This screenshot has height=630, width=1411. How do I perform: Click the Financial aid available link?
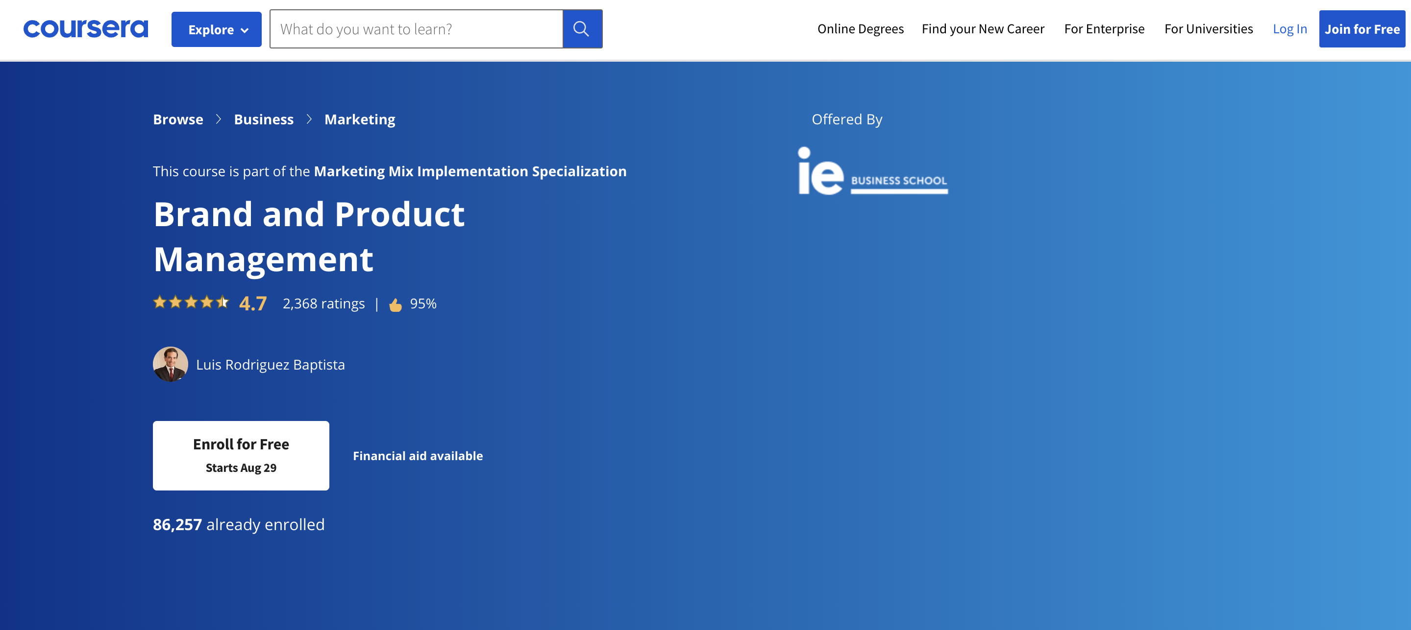[x=418, y=455]
